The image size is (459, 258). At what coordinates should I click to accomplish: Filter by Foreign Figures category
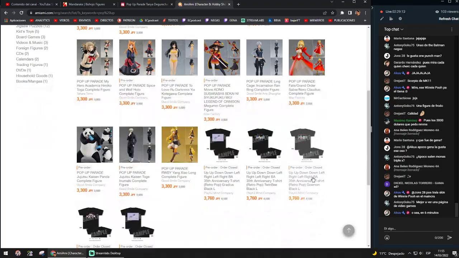coord(32,48)
